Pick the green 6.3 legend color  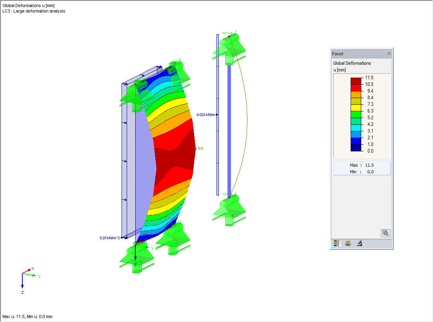(x=356, y=115)
